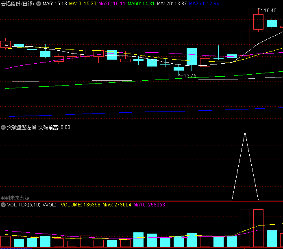Click the 云铝股份(日线) chart title
The image size is (283, 249).
17,4
